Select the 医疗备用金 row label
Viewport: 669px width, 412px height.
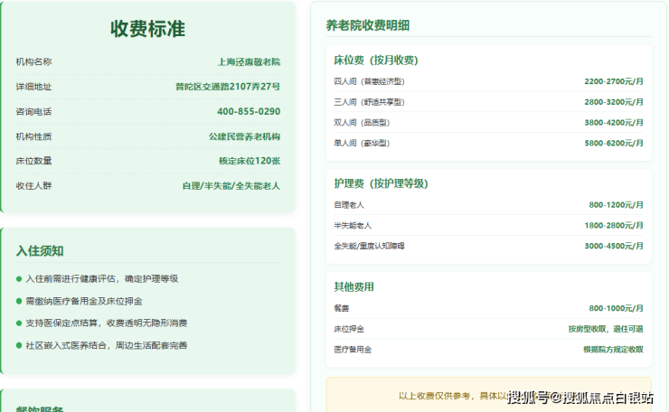click(353, 350)
